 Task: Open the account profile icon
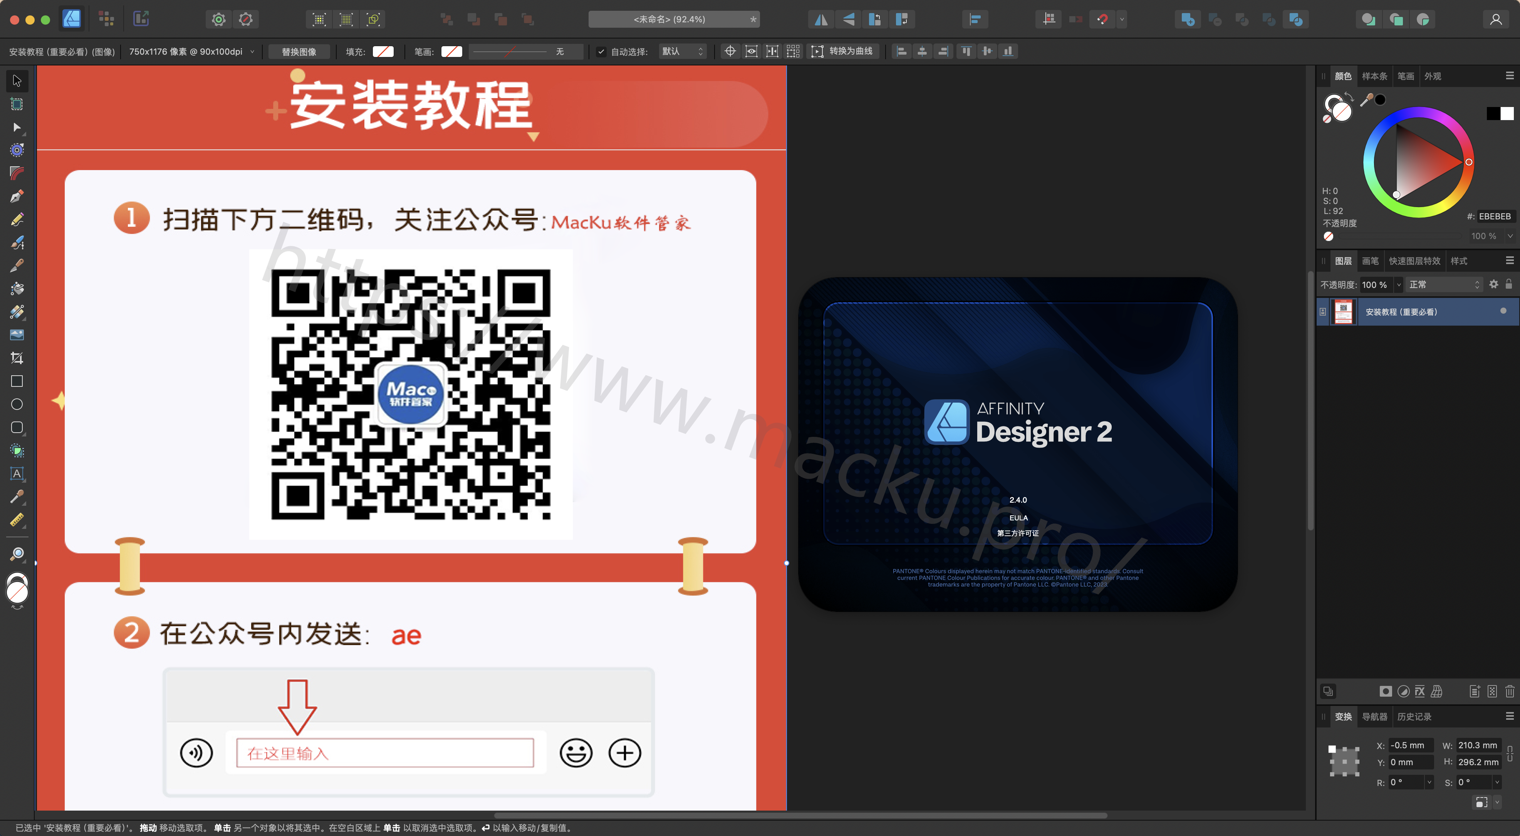pyautogui.click(x=1496, y=20)
